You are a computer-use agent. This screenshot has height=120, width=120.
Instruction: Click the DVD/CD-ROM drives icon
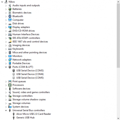(x=10, y=31)
